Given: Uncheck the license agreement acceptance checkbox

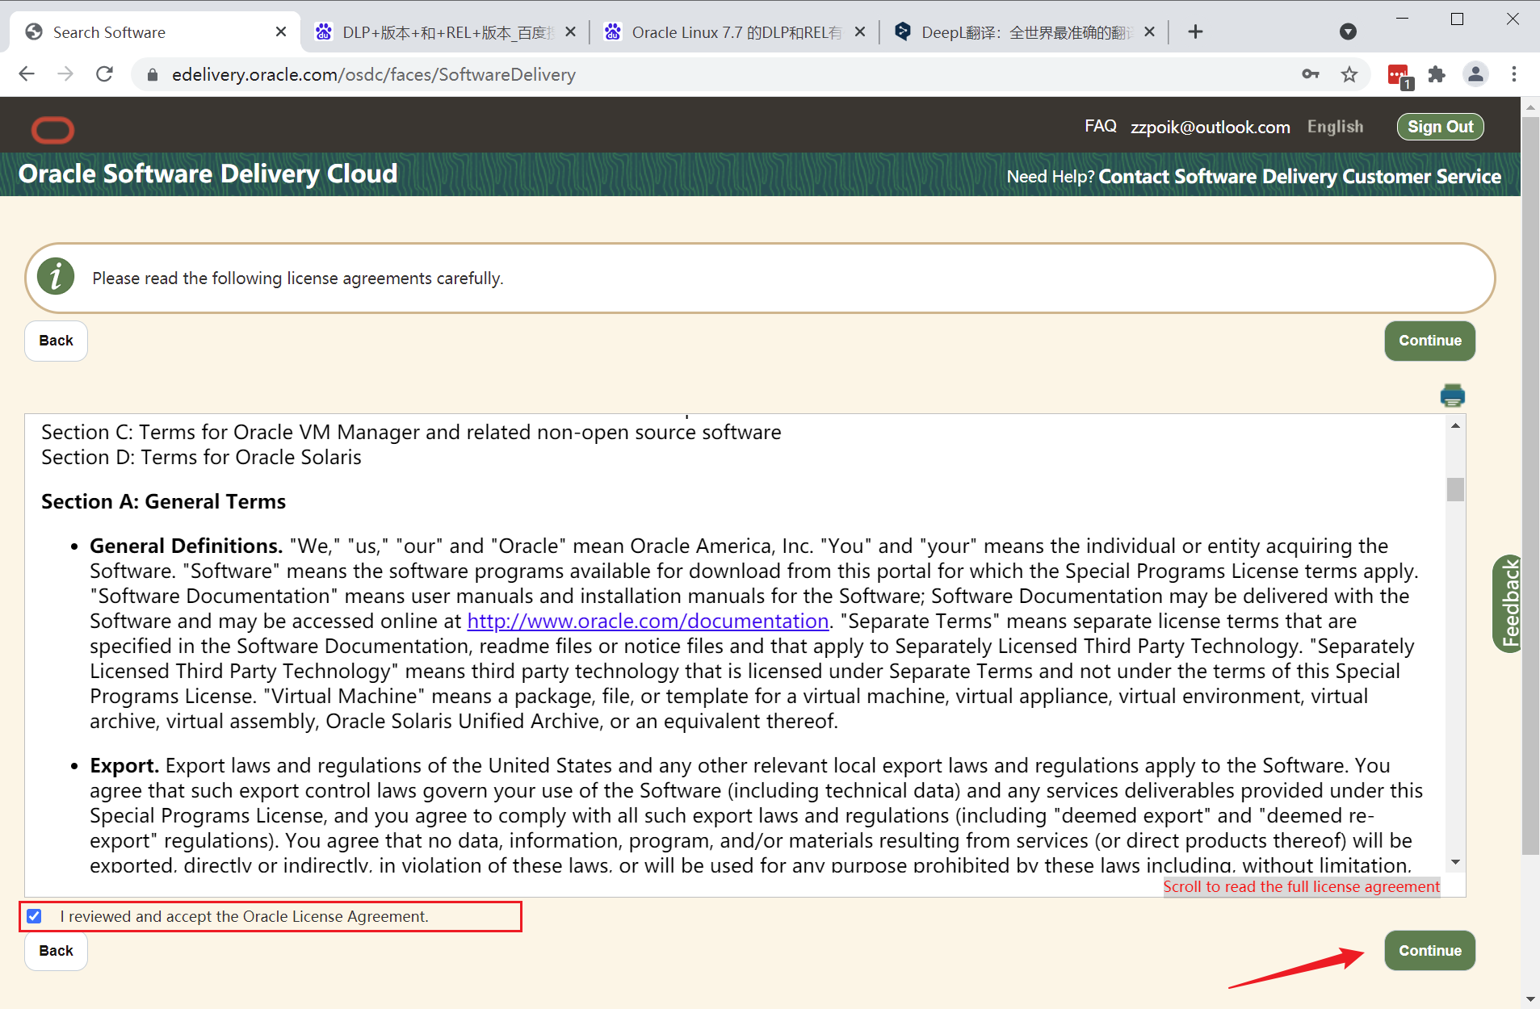Looking at the screenshot, I should click(x=34, y=915).
